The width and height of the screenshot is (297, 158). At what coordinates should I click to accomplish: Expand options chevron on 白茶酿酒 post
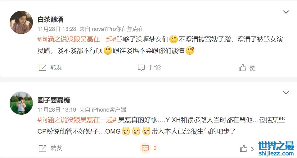point(286,12)
